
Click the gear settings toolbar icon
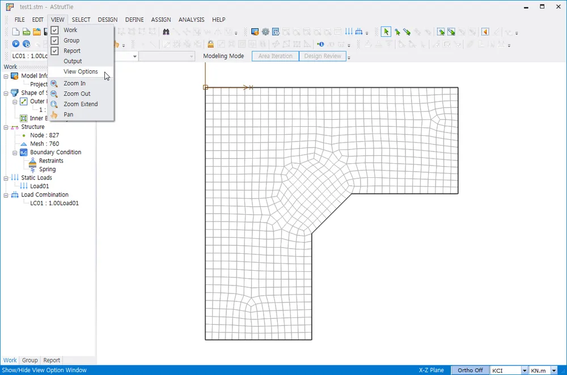tap(265, 32)
